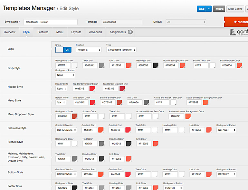Open Footer Style Background Pattern FOOTER dropdown

click(173, 188)
